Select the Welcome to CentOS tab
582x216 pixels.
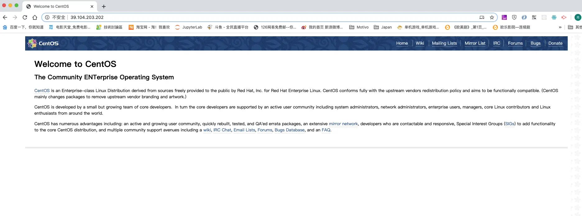point(60,7)
